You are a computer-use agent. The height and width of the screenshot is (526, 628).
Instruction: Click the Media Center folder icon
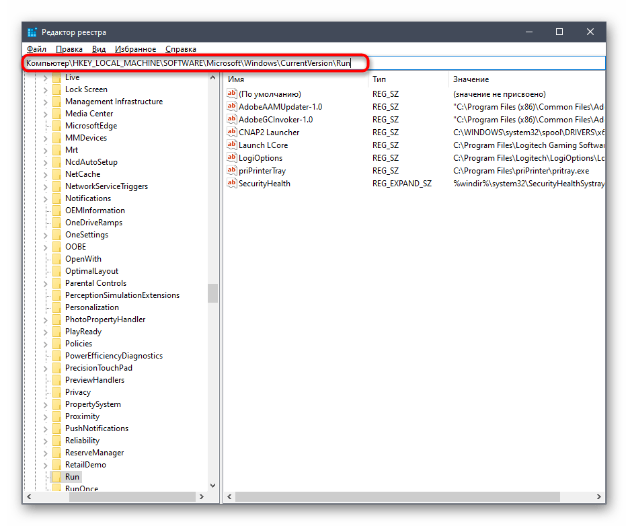(57, 114)
